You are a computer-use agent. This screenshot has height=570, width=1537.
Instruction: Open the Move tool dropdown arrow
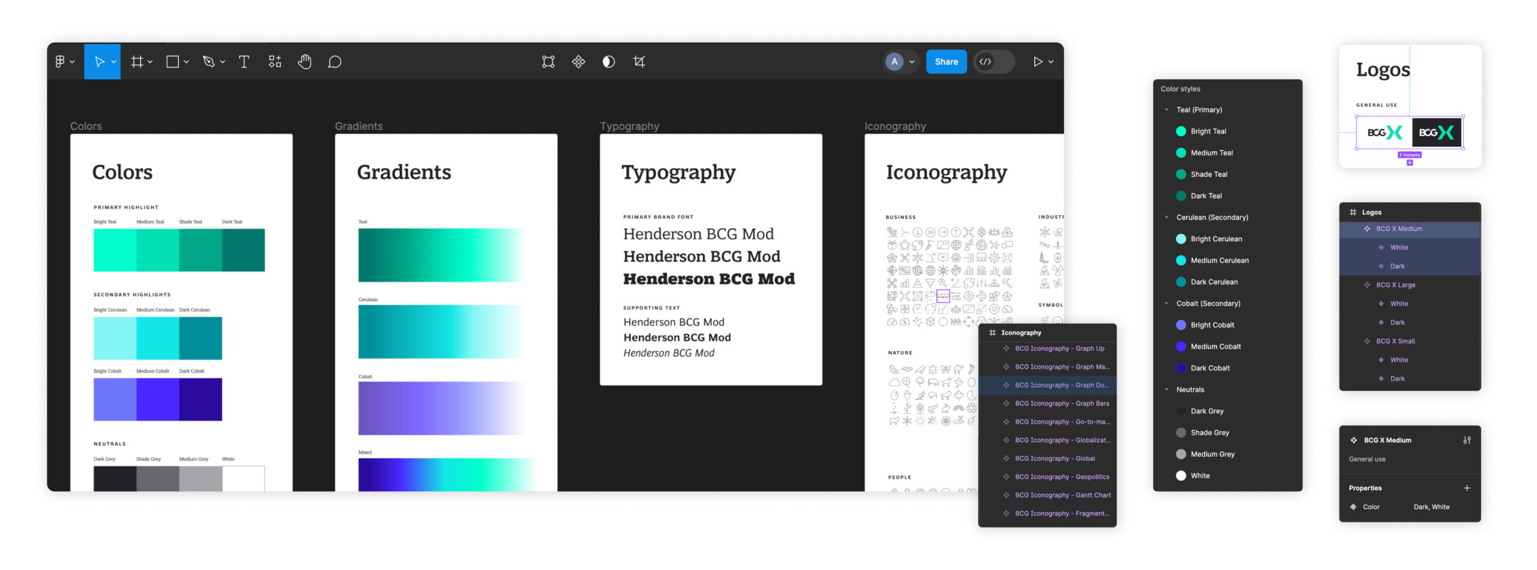pos(113,62)
